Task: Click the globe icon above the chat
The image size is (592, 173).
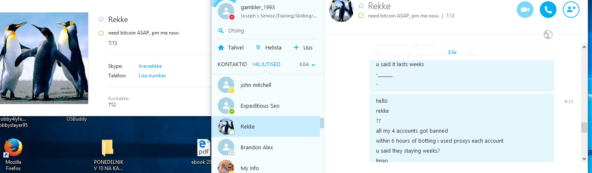Action: [x=548, y=35]
